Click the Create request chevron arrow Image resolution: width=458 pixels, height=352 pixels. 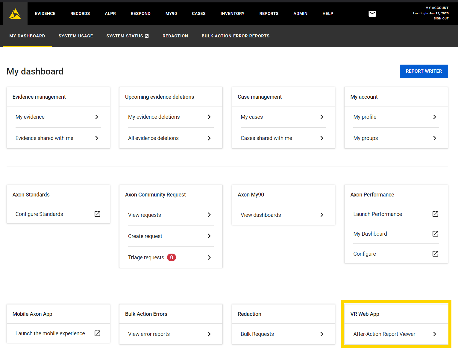pyautogui.click(x=209, y=236)
